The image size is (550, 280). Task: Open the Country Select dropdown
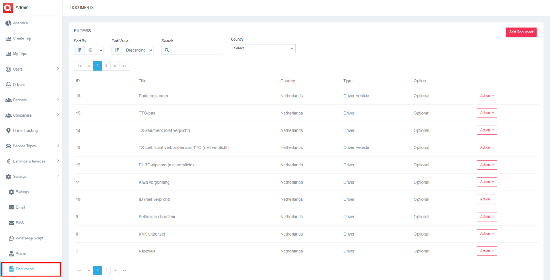click(x=263, y=48)
